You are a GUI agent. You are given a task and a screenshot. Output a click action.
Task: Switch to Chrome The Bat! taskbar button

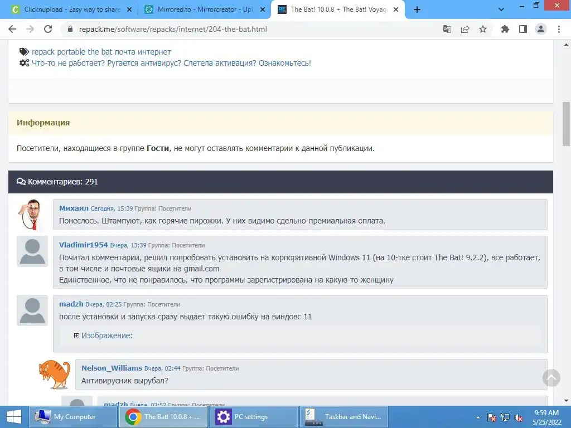point(163,417)
